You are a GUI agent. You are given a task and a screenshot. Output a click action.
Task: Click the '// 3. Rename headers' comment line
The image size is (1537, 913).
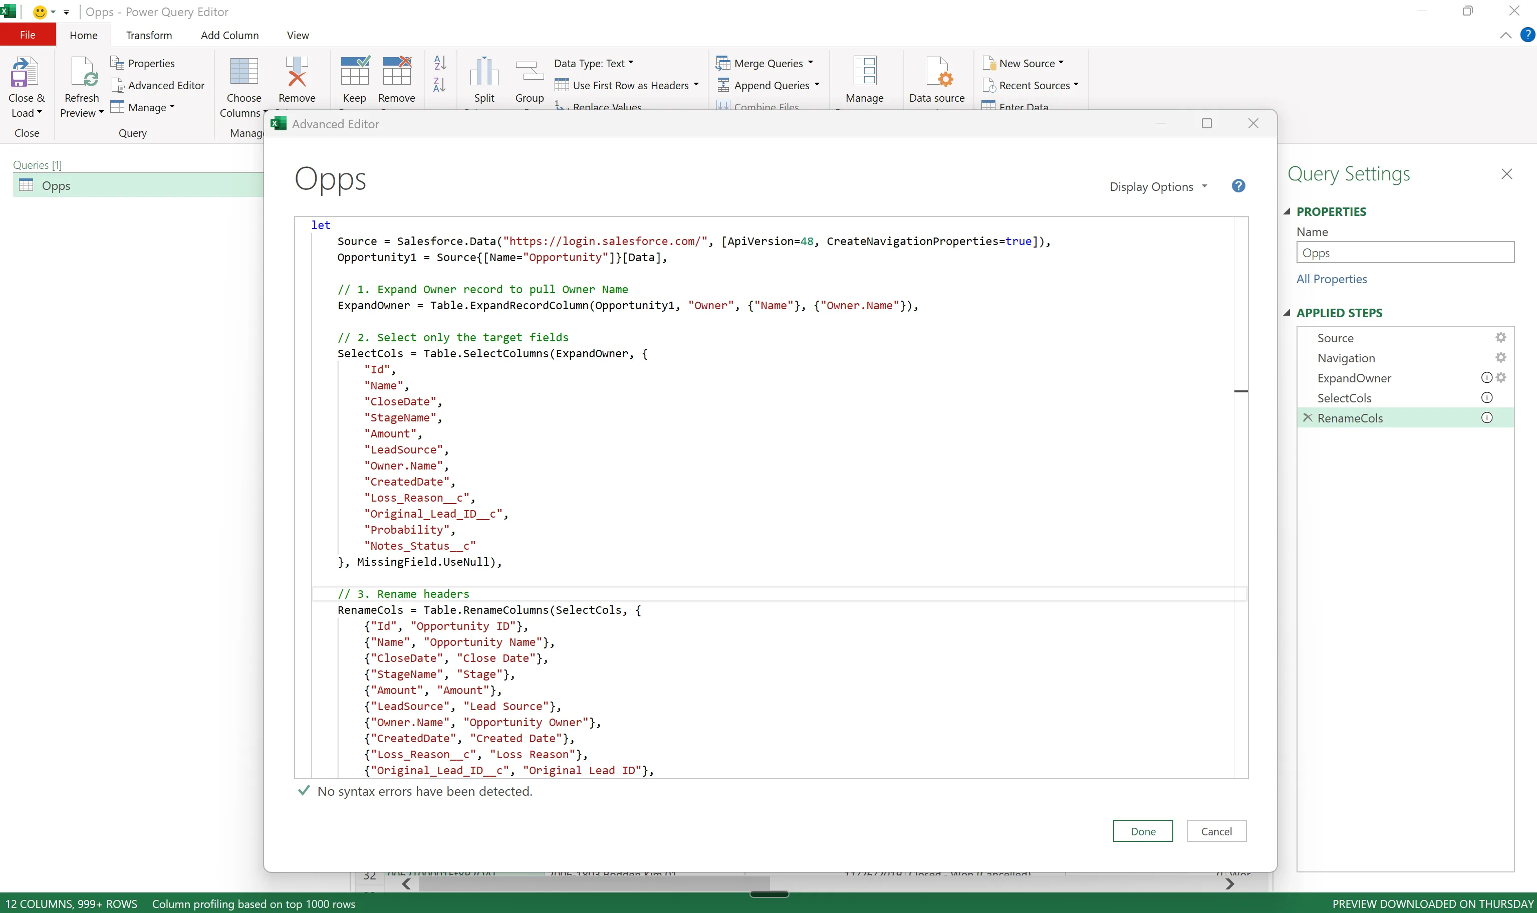(403, 594)
